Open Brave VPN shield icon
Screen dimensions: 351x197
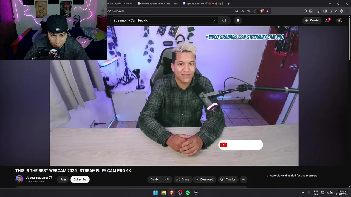[x=341, y=11]
